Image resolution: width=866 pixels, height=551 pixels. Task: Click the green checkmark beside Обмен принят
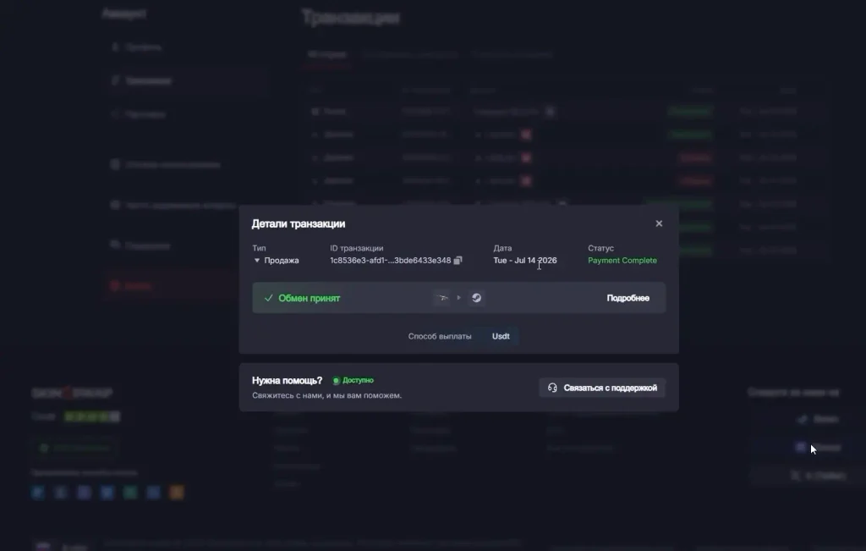pyautogui.click(x=268, y=298)
